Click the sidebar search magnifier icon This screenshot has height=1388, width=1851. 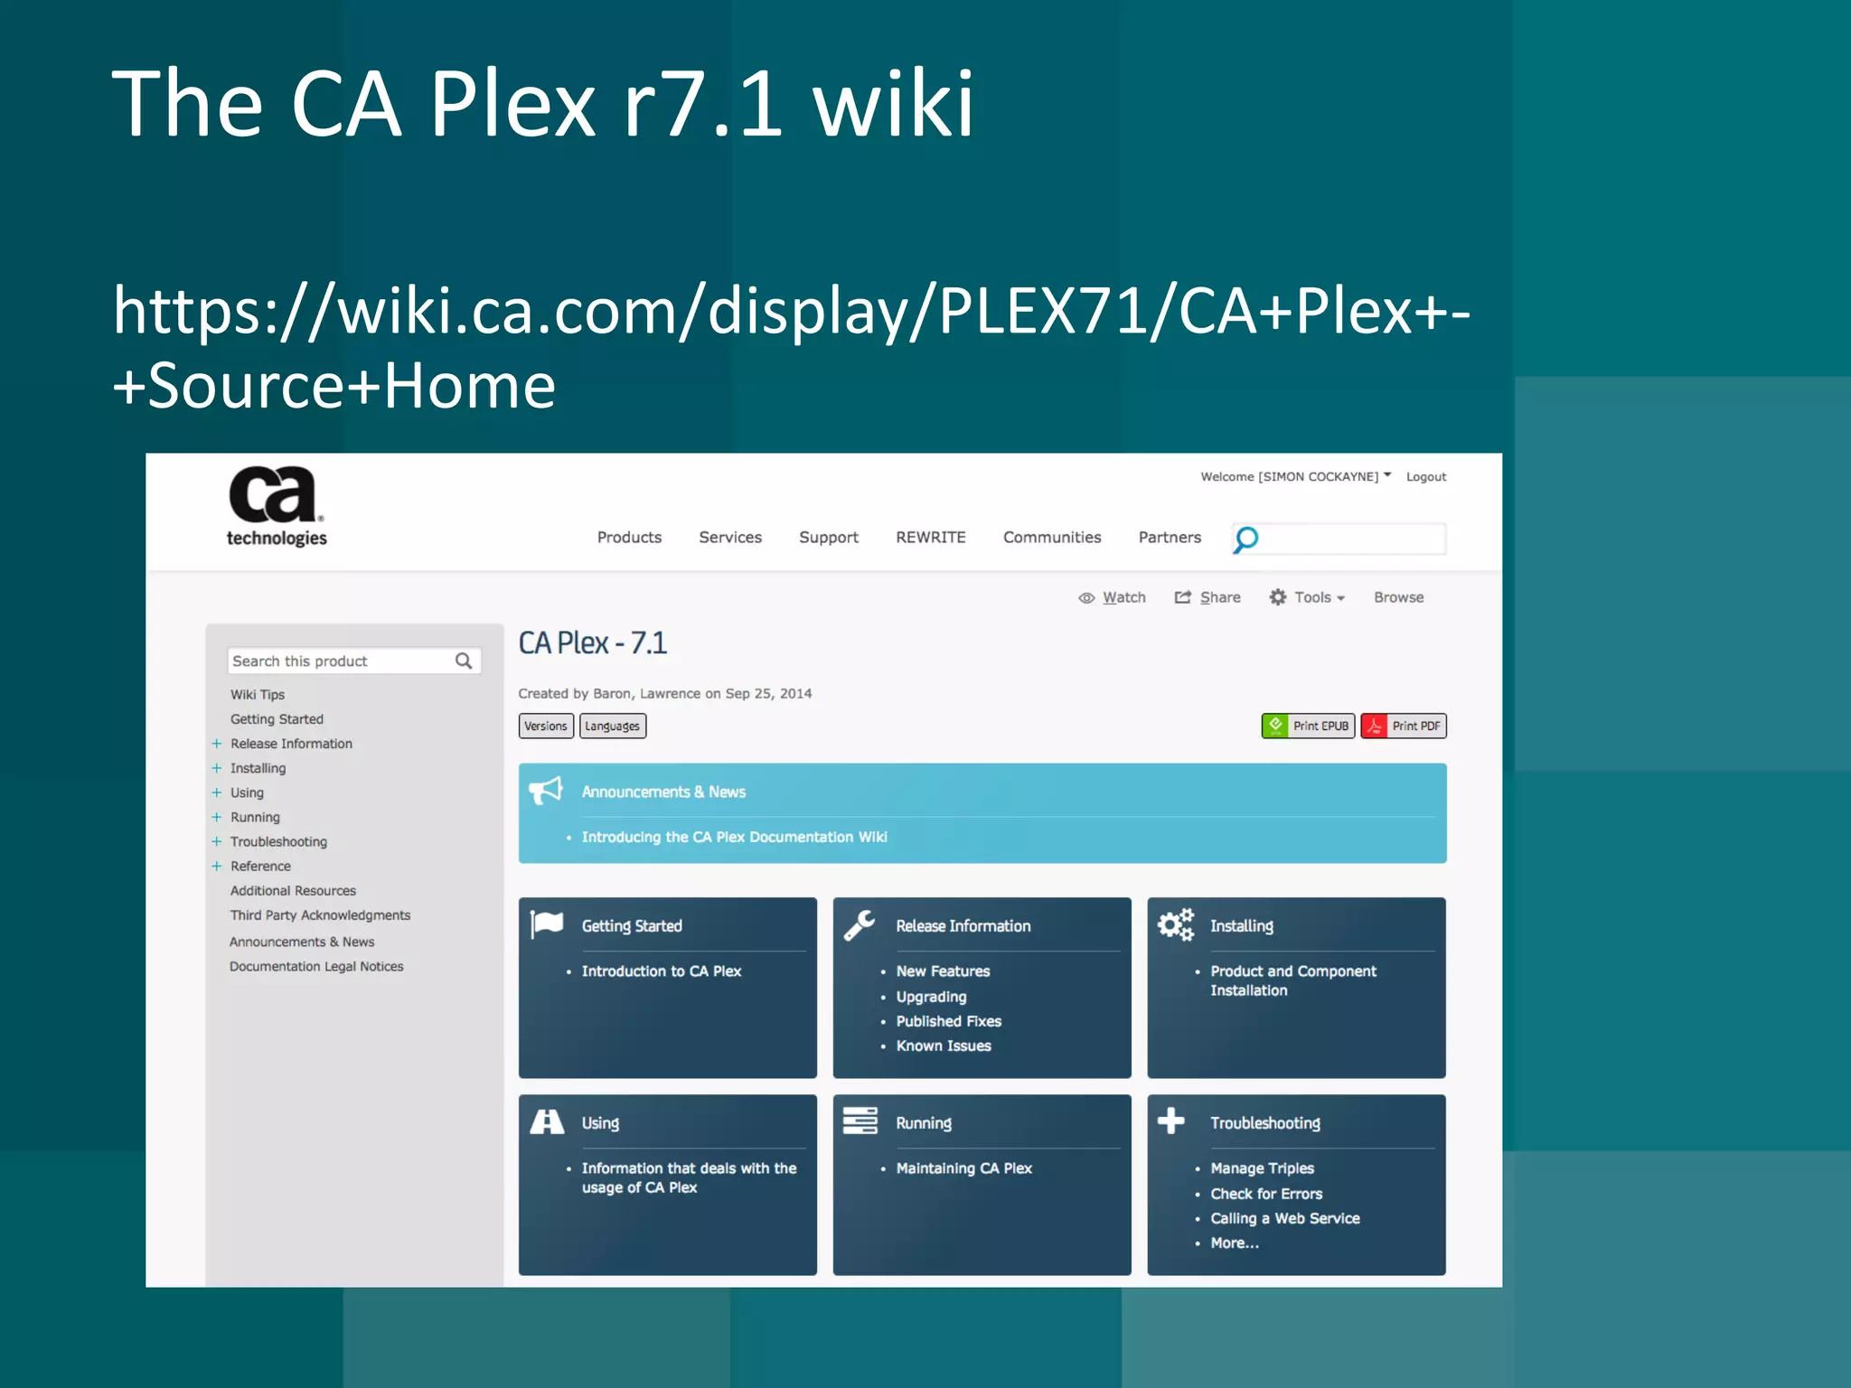[464, 661]
